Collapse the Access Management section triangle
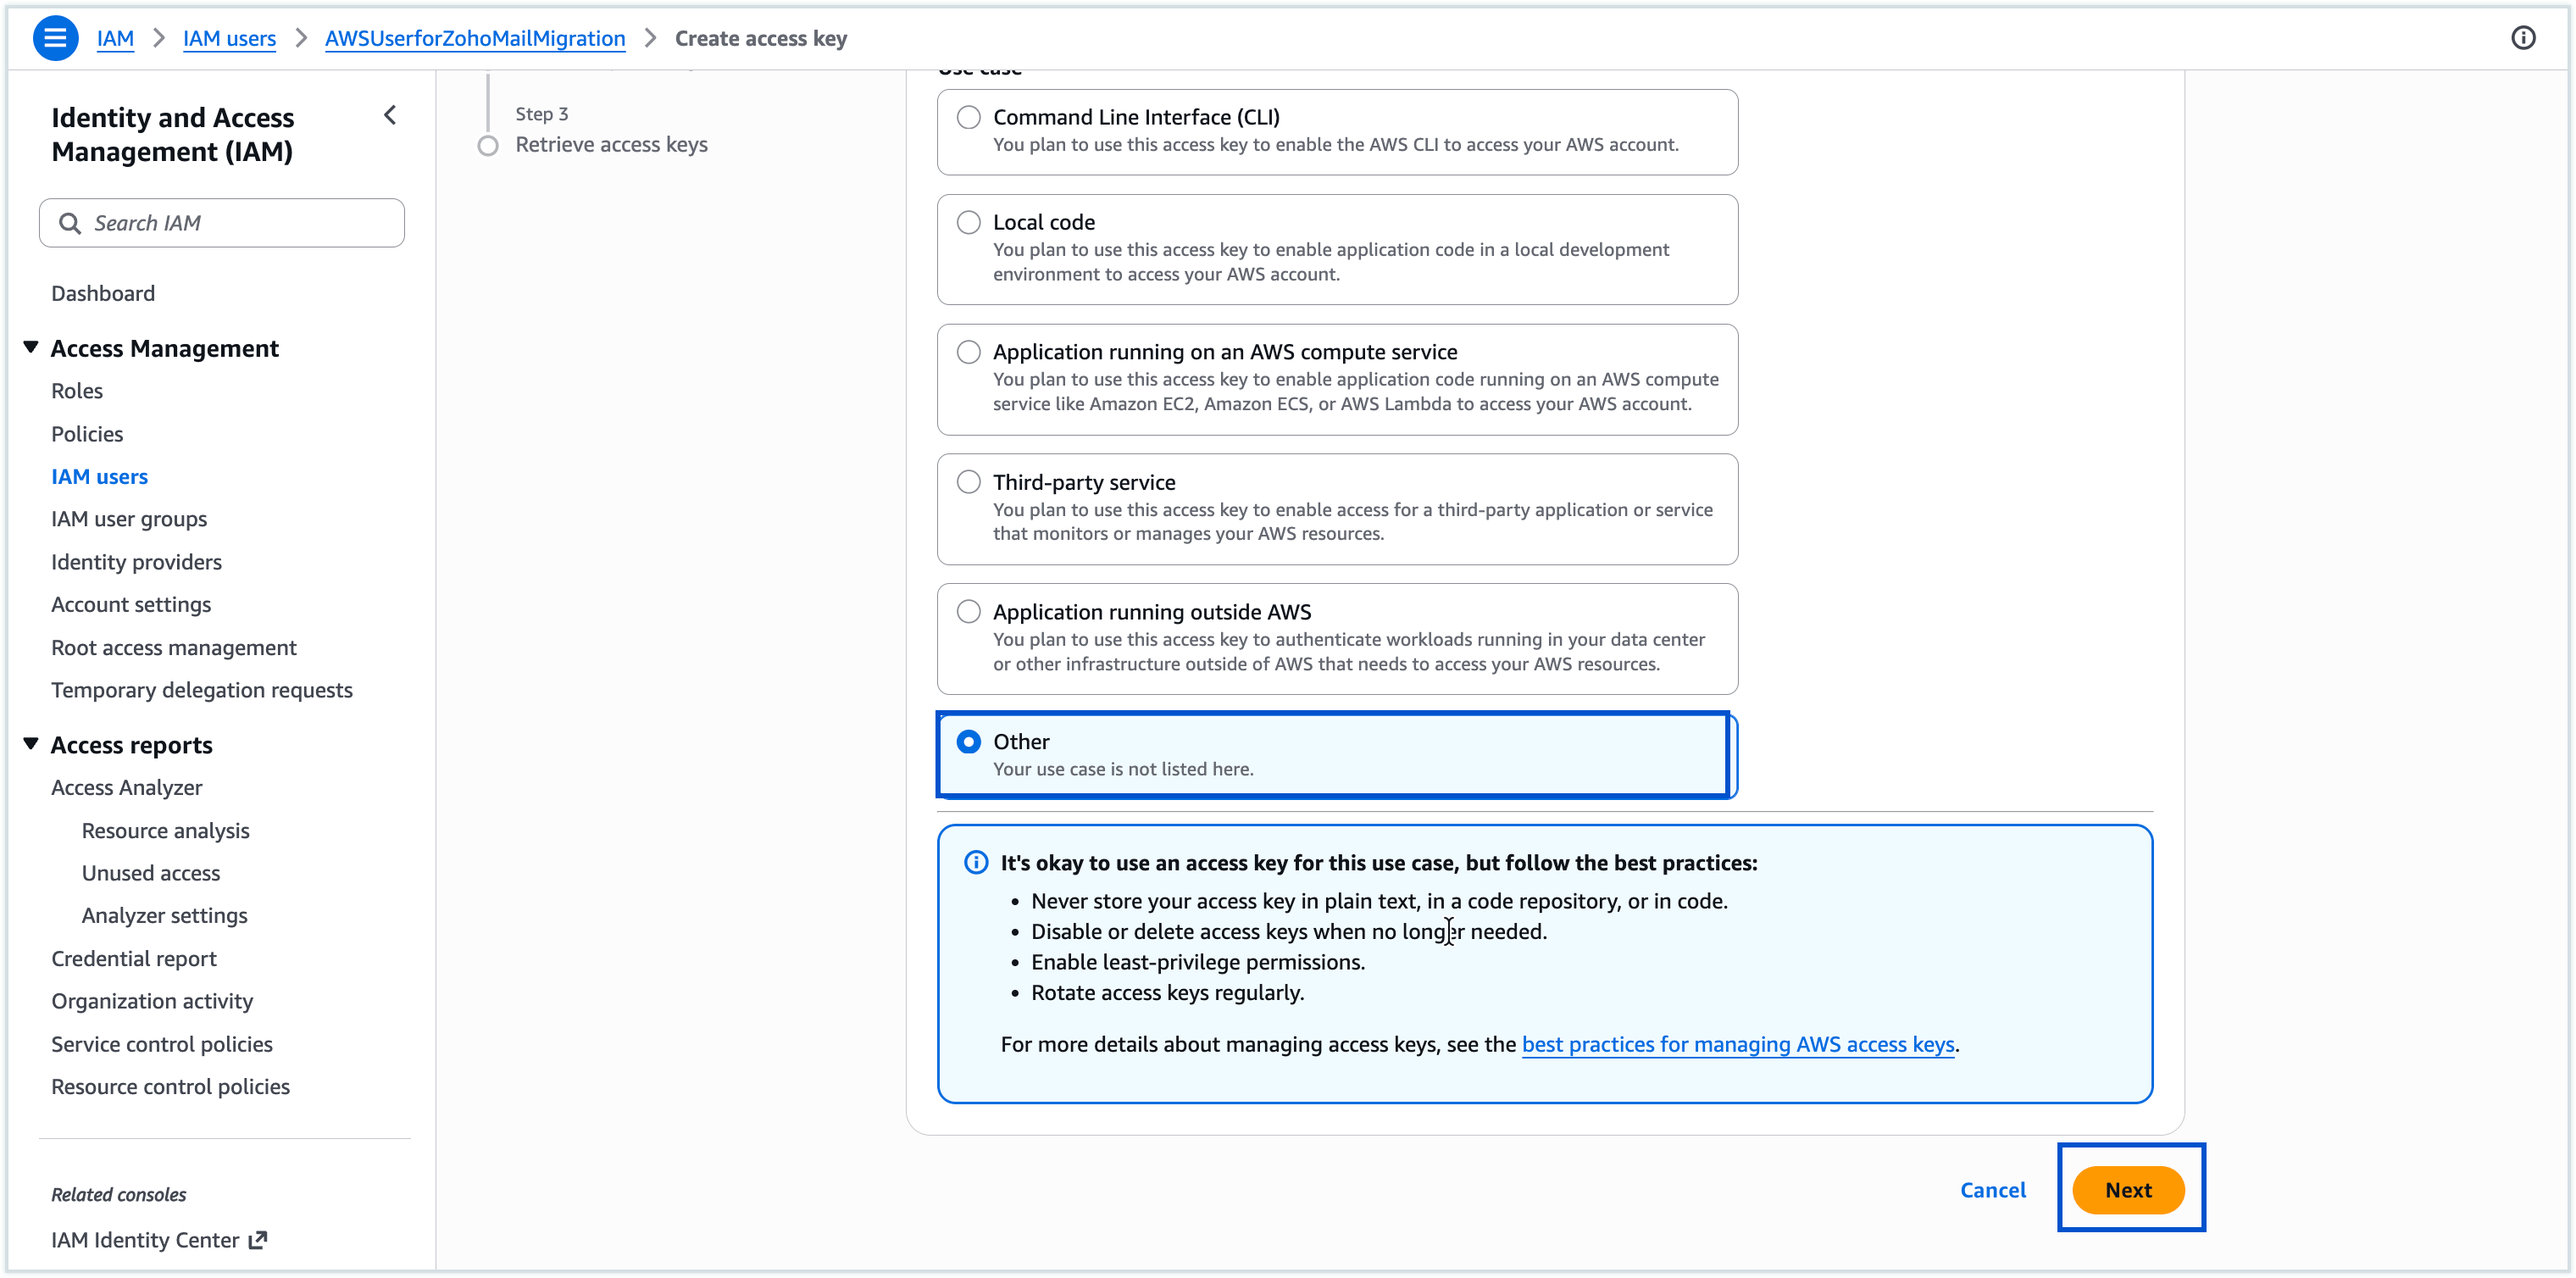The image size is (2576, 1278). 31,347
